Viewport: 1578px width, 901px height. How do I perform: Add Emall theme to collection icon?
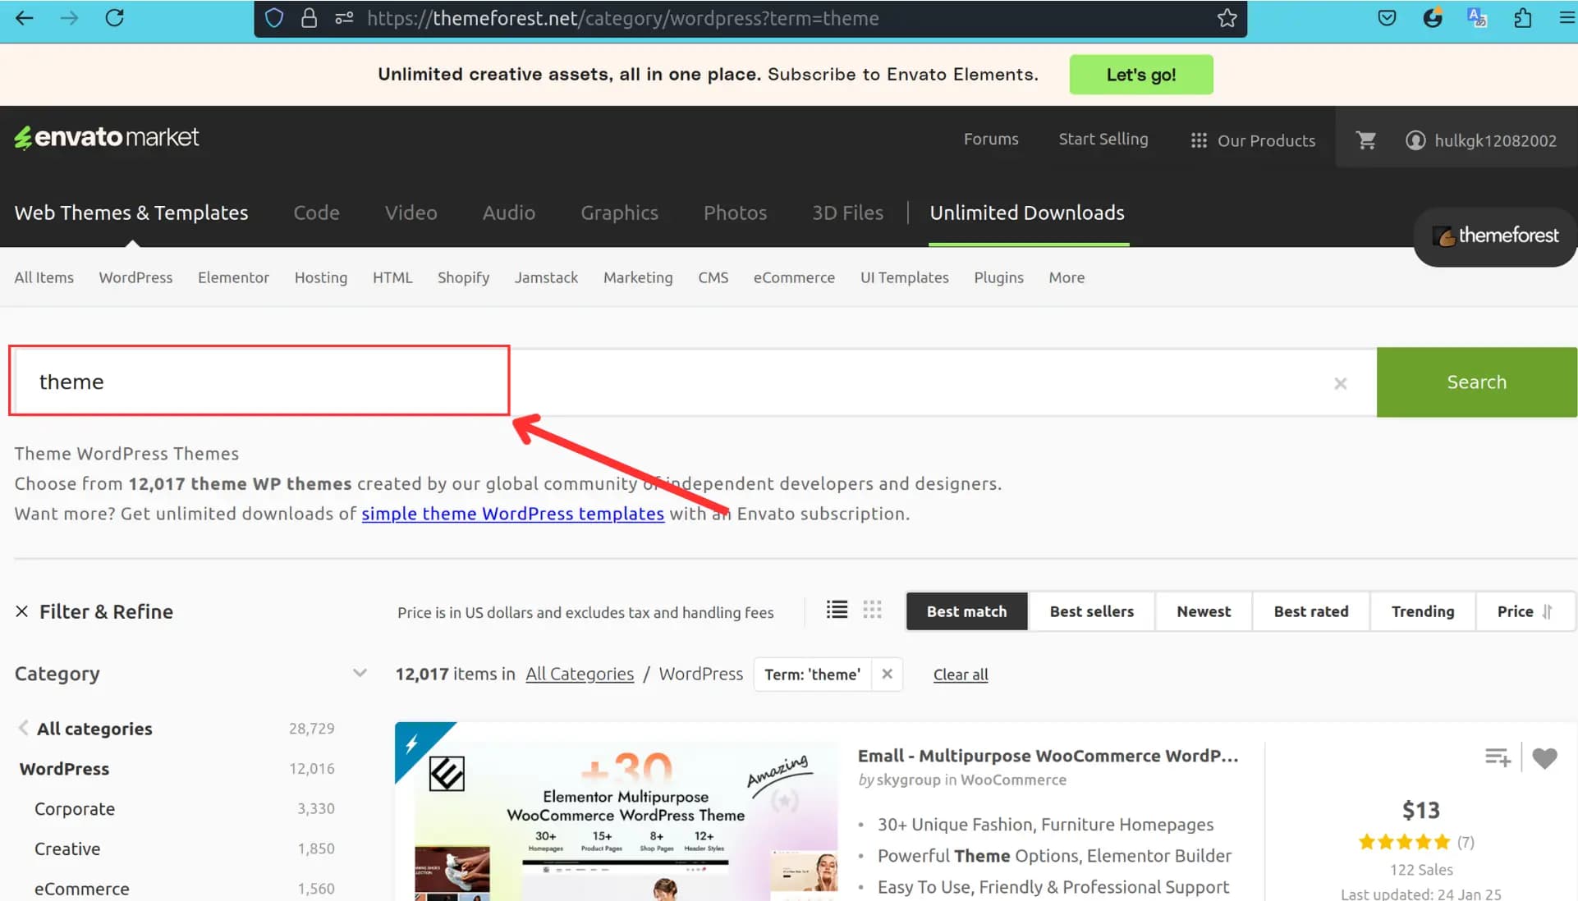[1498, 757]
